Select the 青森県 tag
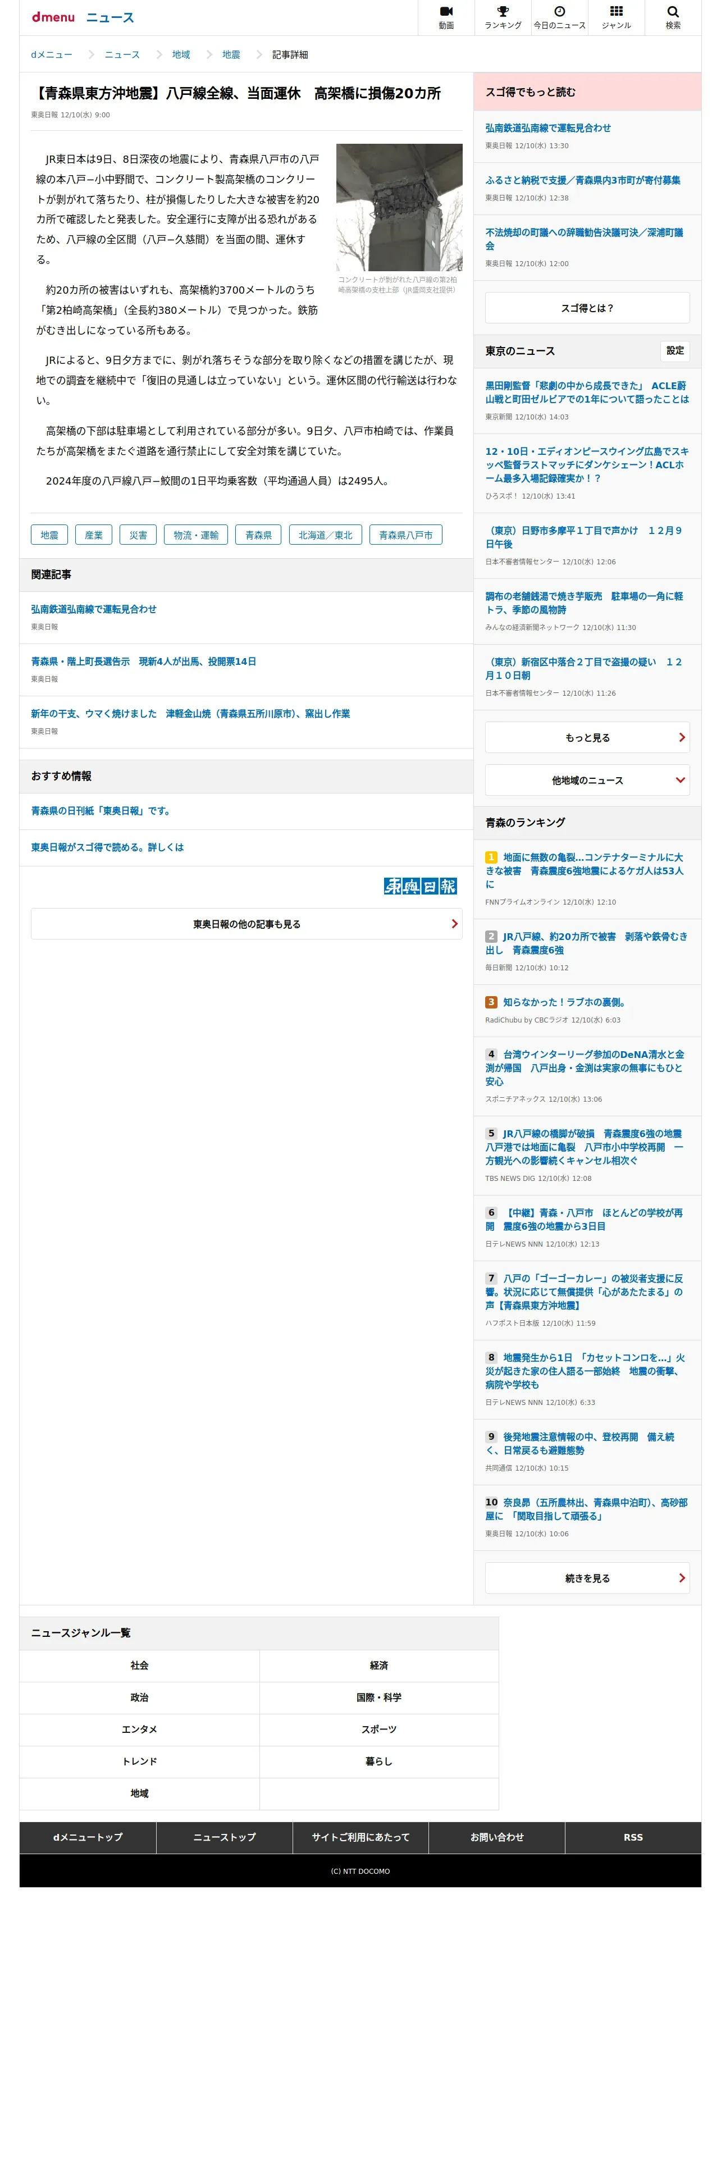Image resolution: width=721 pixels, height=2163 pixels. click(x=258, y=535)
